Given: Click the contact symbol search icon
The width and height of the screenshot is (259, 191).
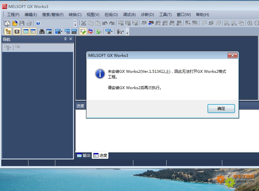Looking at the screenshot, I should click(135, 23).
